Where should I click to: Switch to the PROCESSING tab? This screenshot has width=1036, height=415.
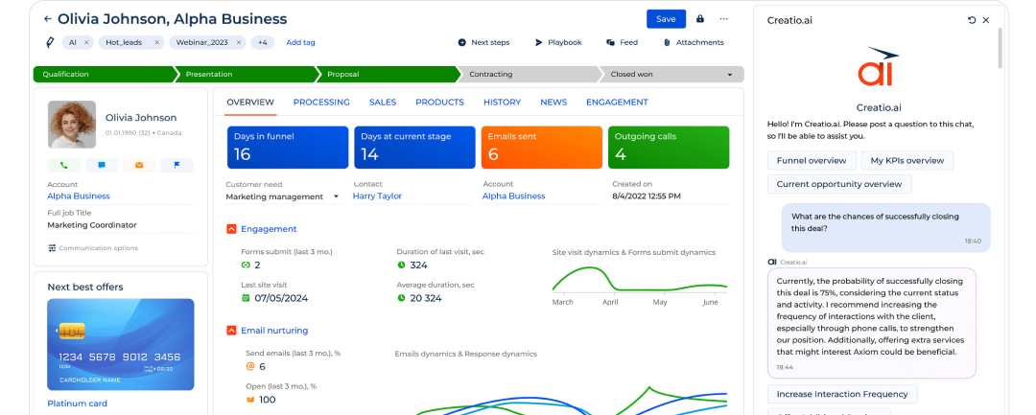click(x=321, y=103)
